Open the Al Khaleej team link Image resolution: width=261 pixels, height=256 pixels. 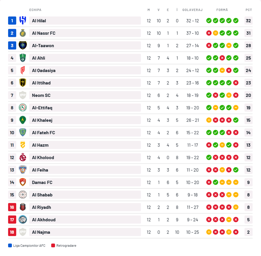point(42,120)
